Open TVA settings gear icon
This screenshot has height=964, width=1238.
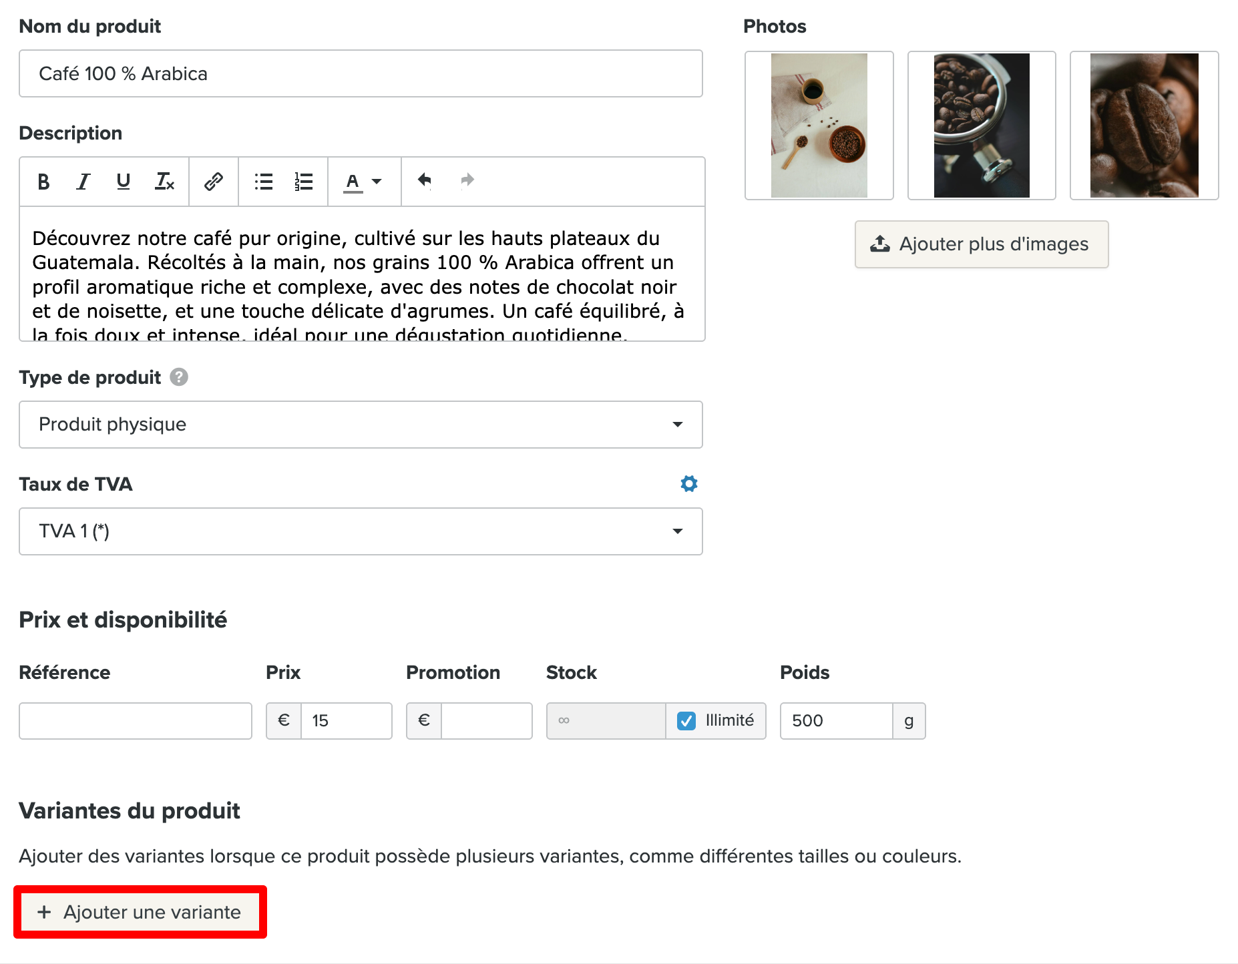tap(688, 484)
